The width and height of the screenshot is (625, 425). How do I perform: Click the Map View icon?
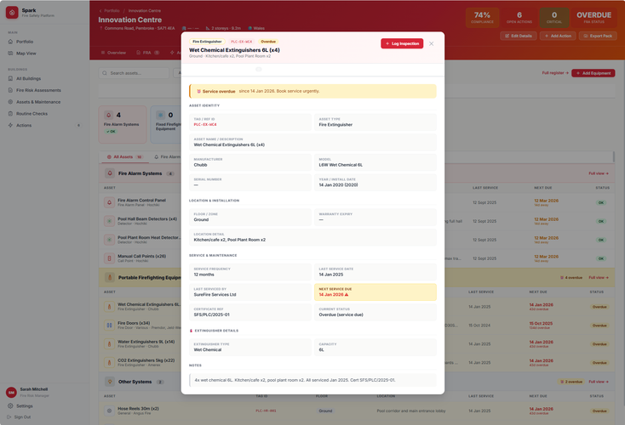(x=11, y=54)
